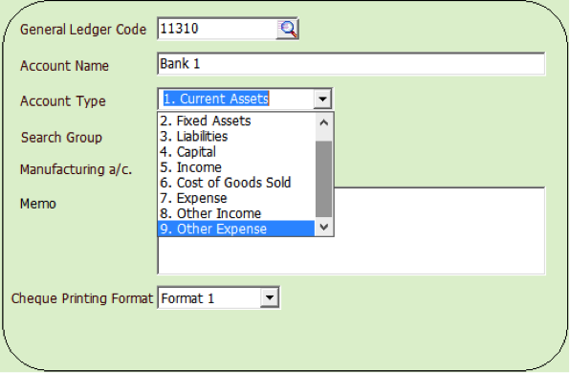The image size is (570, 373).
Task: Pick '4. Capital' in the list
Action: [236, 152]
